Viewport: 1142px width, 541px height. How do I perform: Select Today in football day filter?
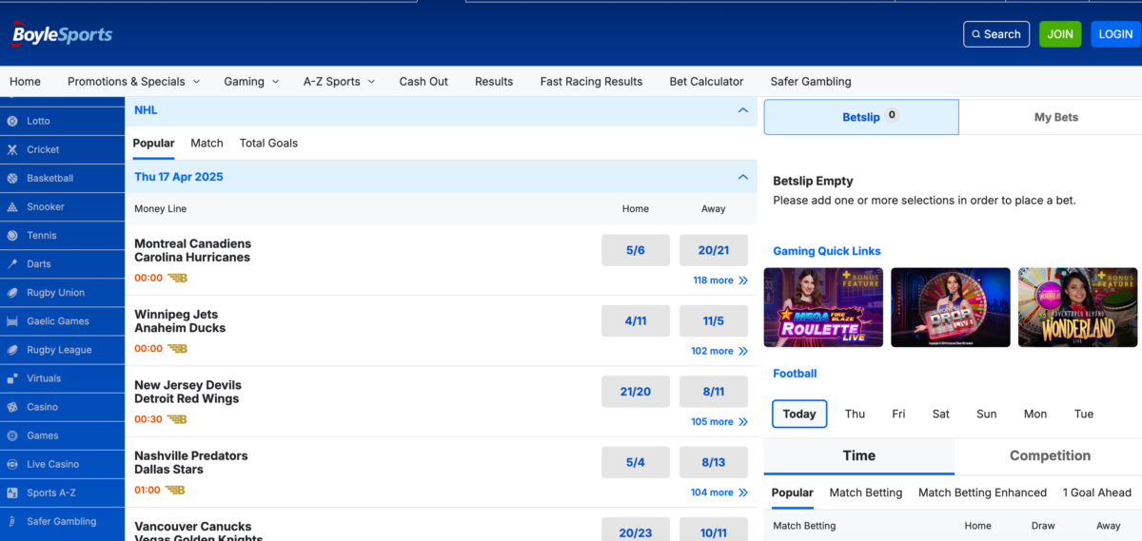799,414
